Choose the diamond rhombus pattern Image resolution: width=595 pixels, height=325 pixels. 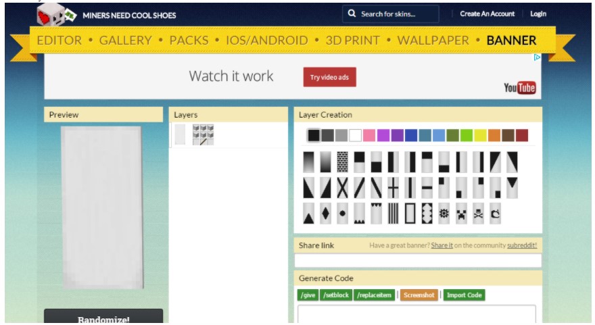325,214
